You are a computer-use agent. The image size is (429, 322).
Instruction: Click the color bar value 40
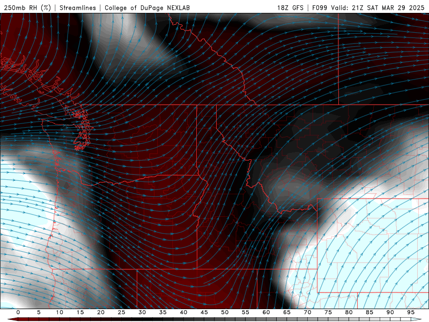[x=183, y=312]
